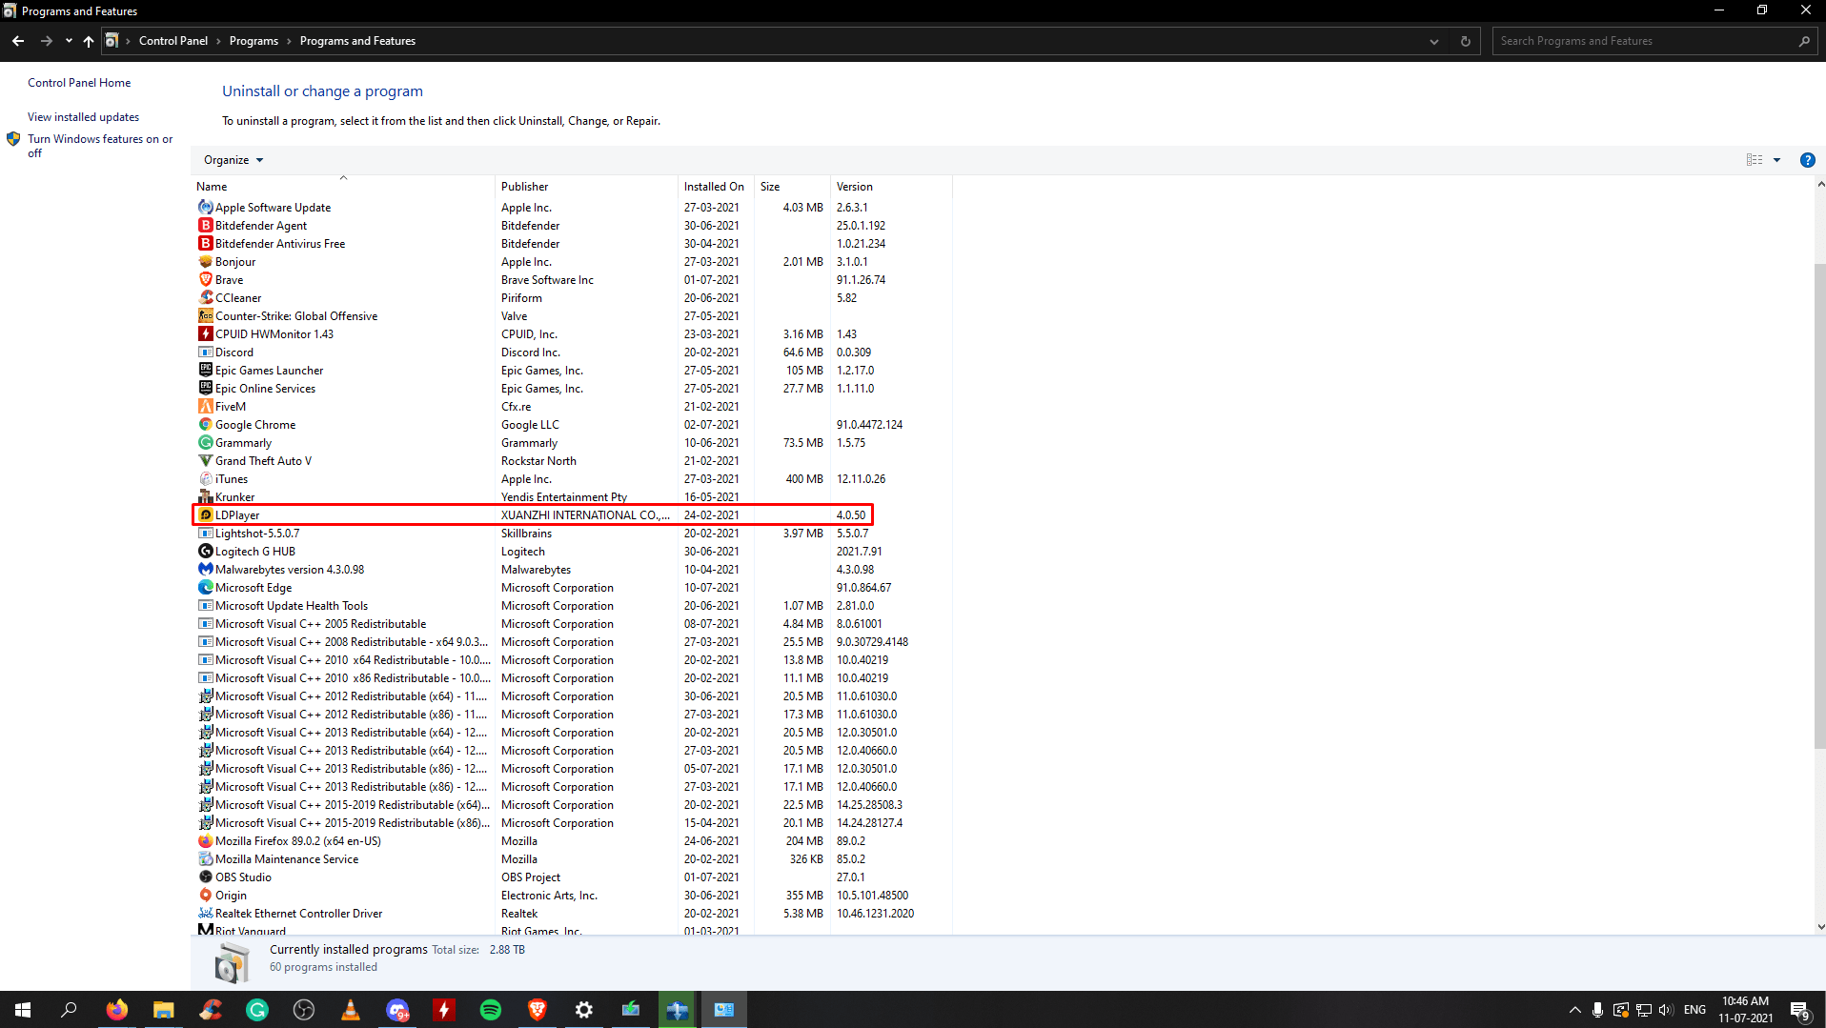Navigate up one level with the up arrow

(x=88, y=41)
